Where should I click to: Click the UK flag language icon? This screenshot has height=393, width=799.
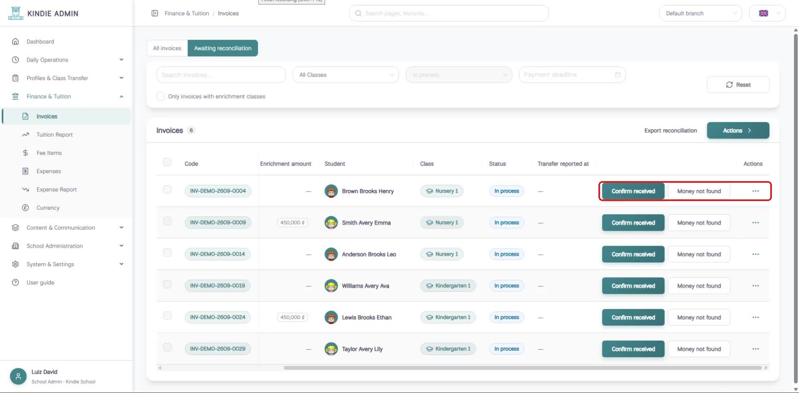(763, 13)
